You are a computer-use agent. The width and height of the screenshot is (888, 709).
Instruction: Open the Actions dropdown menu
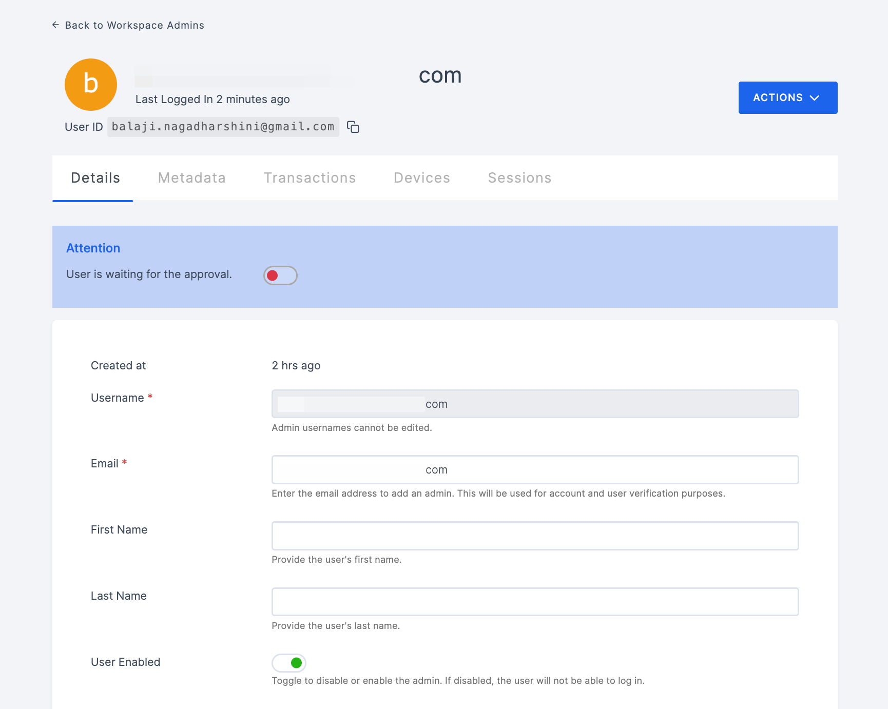pyautogui.click(x=788, y=97)
